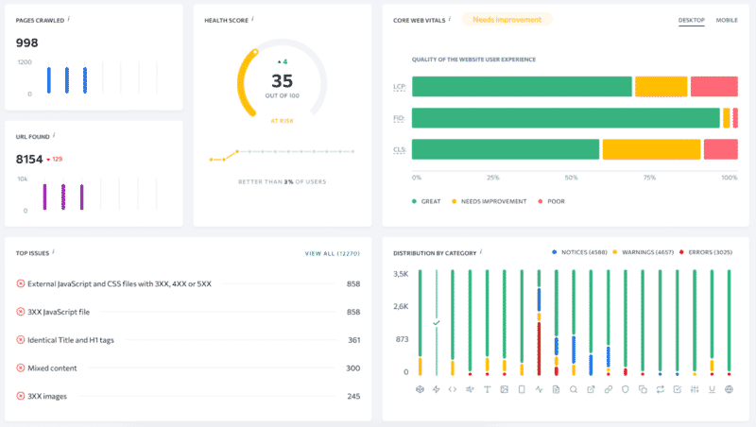The height and width of the screenshot is (427, 756).
Task: Click the chain link category icon
Action: pos(609,389)
